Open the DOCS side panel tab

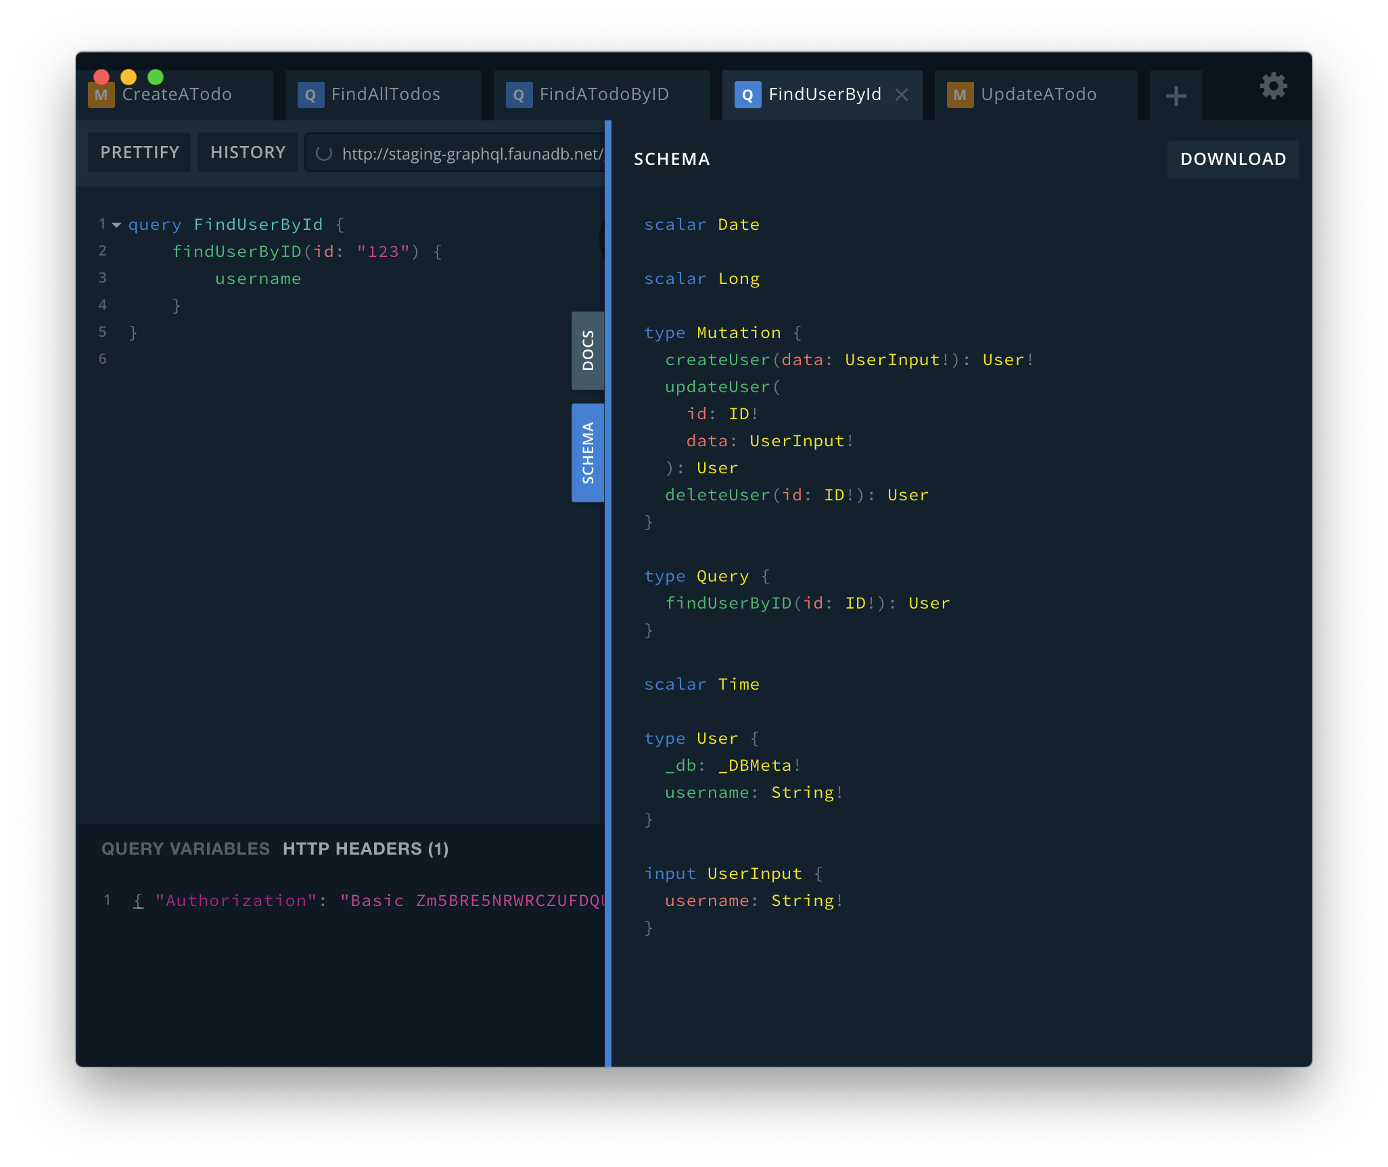(x=588, y=350)
